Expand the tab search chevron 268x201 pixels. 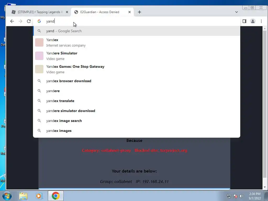coord(237,12)
